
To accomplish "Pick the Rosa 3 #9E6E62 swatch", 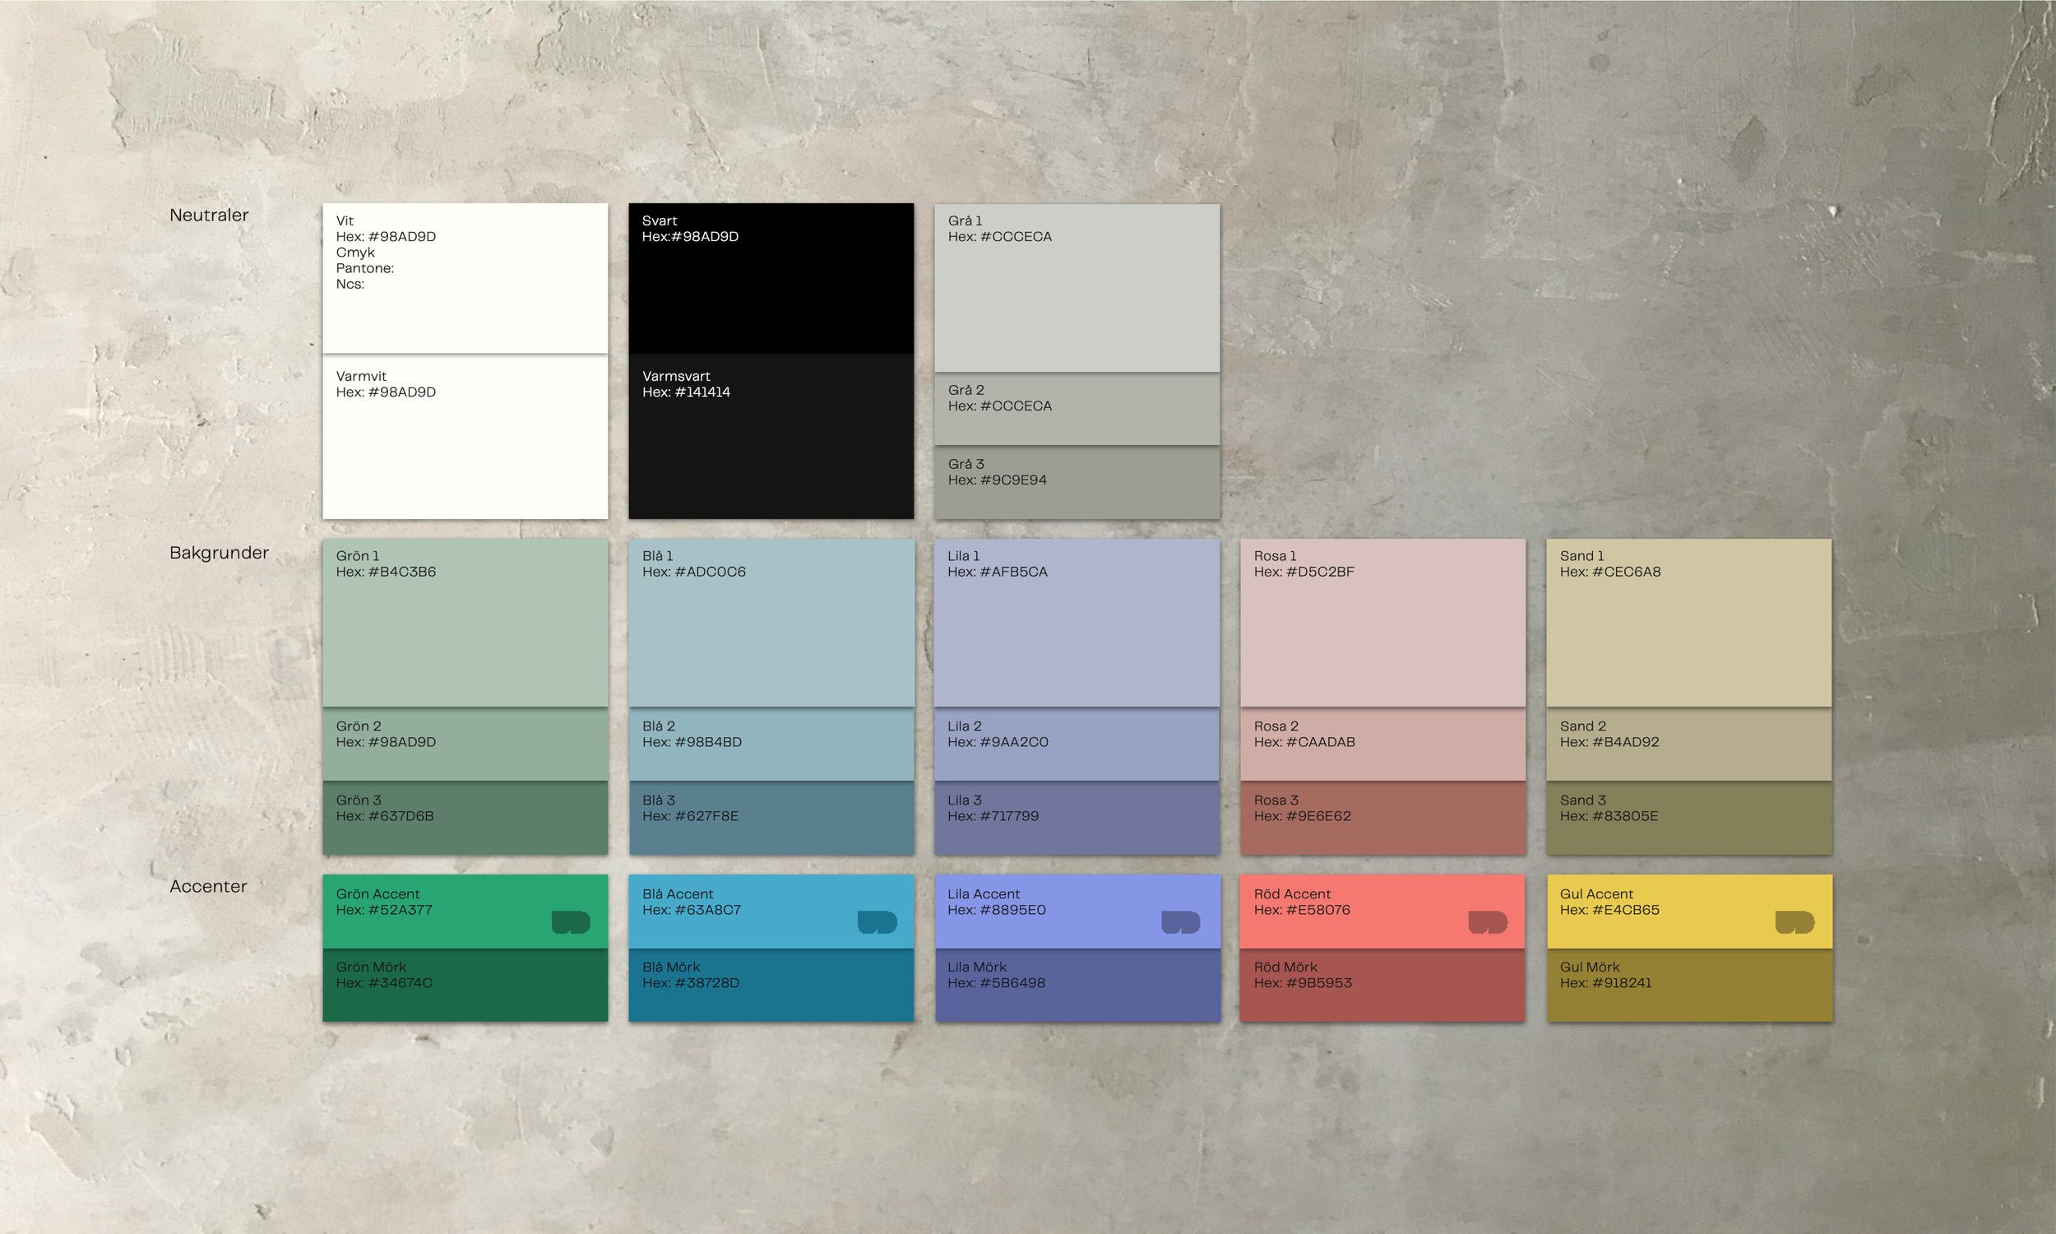I will (1382, 819).
